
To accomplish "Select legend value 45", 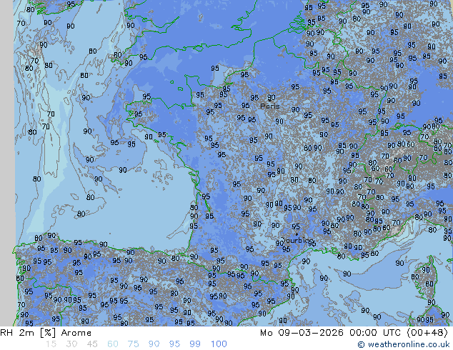I will [92, 344].
